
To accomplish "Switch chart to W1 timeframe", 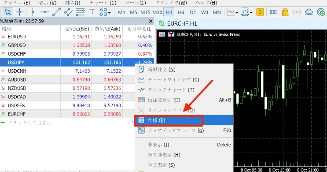I will (x=205, y=12).
